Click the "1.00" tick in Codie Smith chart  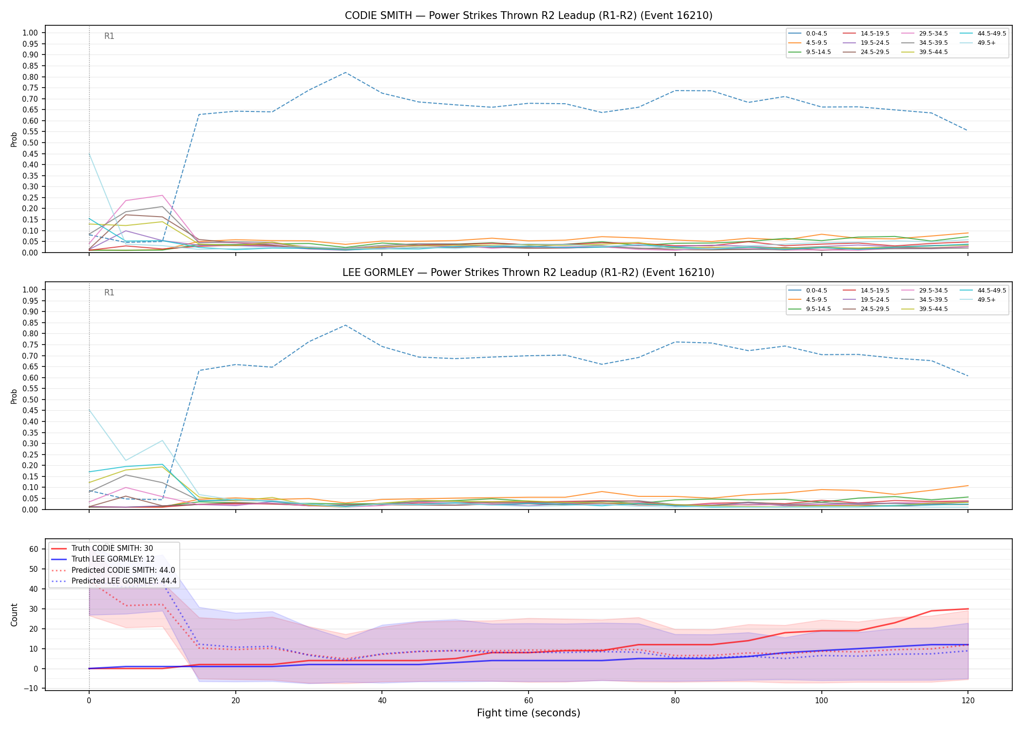30,33
